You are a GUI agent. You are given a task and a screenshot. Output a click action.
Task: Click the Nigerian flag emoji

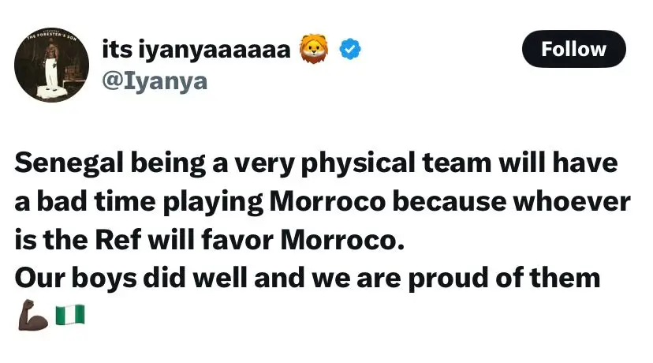tap(70, 316)
